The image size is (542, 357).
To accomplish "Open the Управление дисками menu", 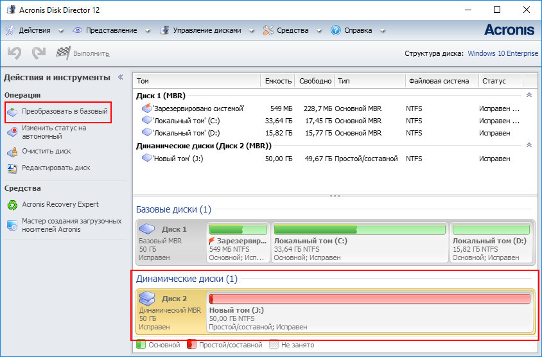I will [x=207, y=30].
